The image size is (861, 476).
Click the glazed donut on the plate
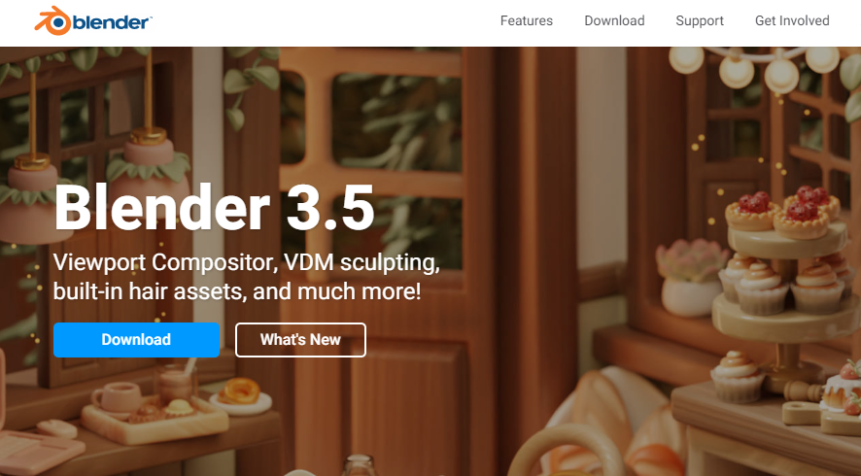tap(239, 391)
